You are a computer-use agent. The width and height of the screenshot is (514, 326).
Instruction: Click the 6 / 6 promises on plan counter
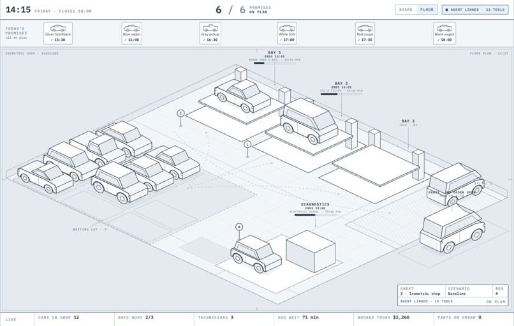coord(243,10)
